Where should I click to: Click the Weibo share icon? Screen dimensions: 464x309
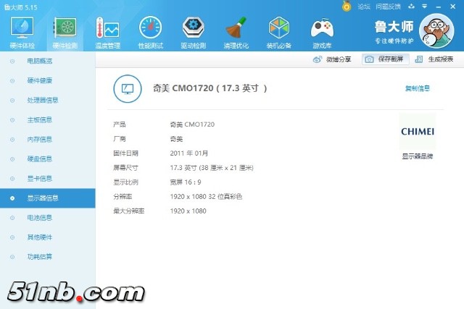point(318,59)
